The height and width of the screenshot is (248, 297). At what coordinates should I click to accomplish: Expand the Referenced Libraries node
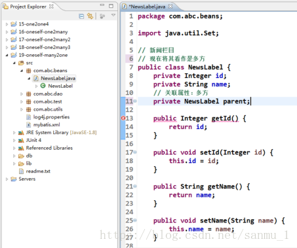pyautogui.click(x=14, y=149)
